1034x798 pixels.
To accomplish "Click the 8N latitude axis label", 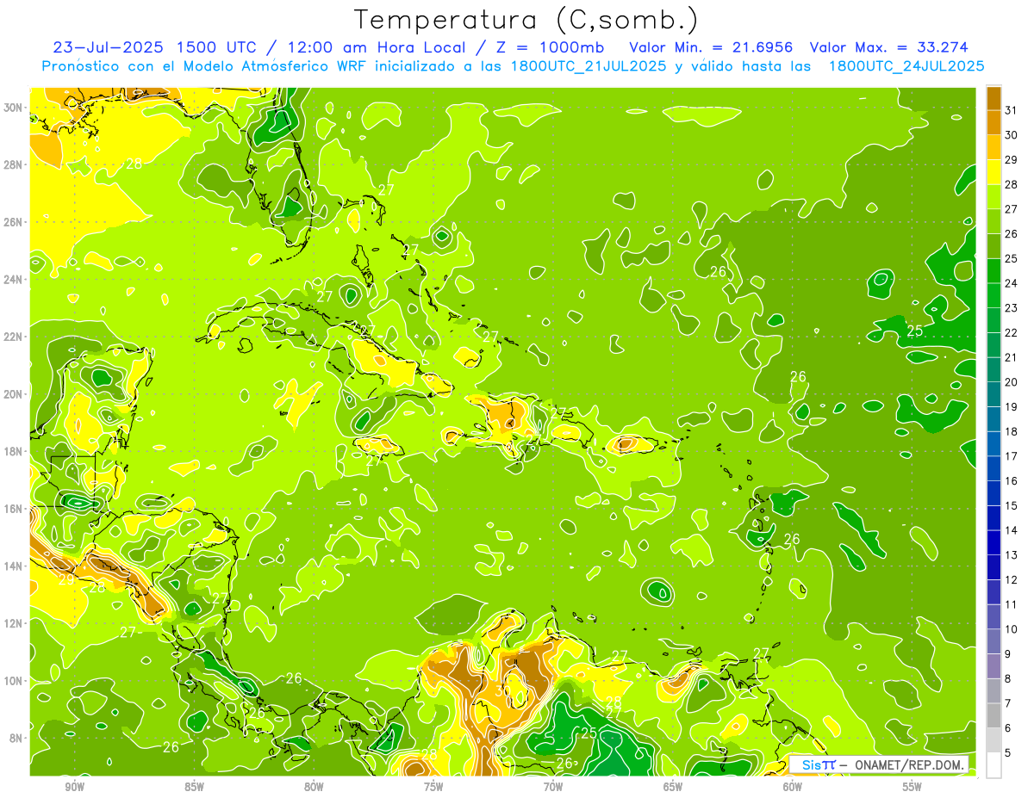I will pyautogui.click(x=17, y=738).
